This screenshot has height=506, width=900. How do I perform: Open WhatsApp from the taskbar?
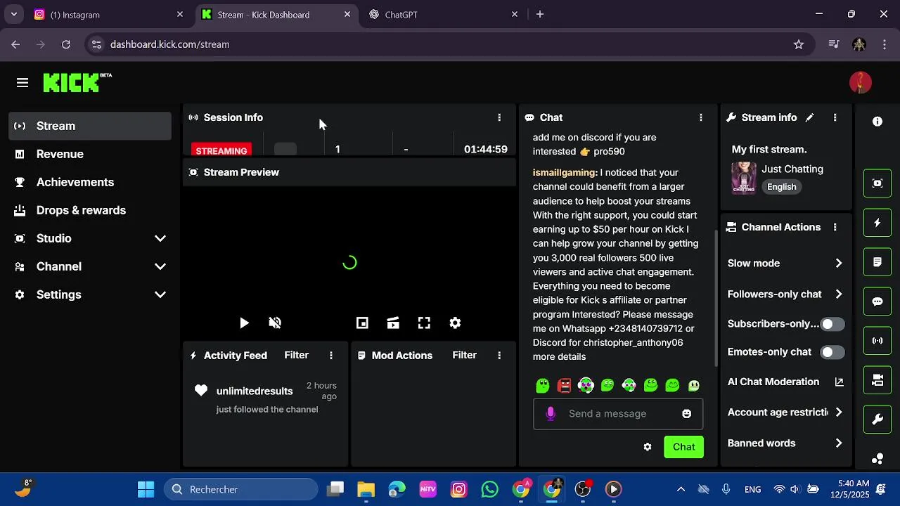click(x=490, y=489)
